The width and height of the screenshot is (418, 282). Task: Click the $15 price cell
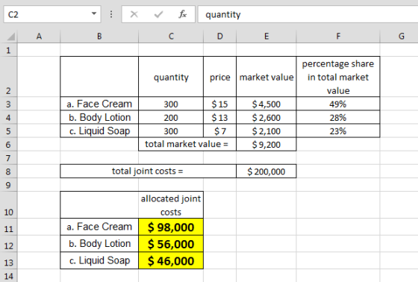[220, 104]
